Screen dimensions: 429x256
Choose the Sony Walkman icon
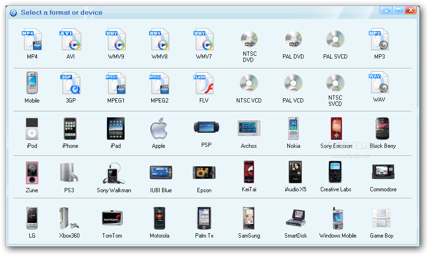(114, 173)
